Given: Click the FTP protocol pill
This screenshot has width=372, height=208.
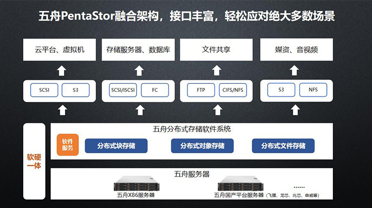Looking at the screenshot, I should (200, 90).
